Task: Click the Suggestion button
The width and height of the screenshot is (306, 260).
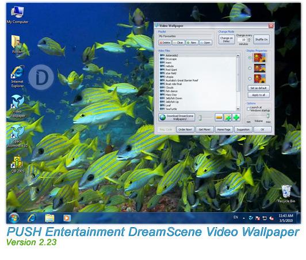Action: [x=243, y=129]
